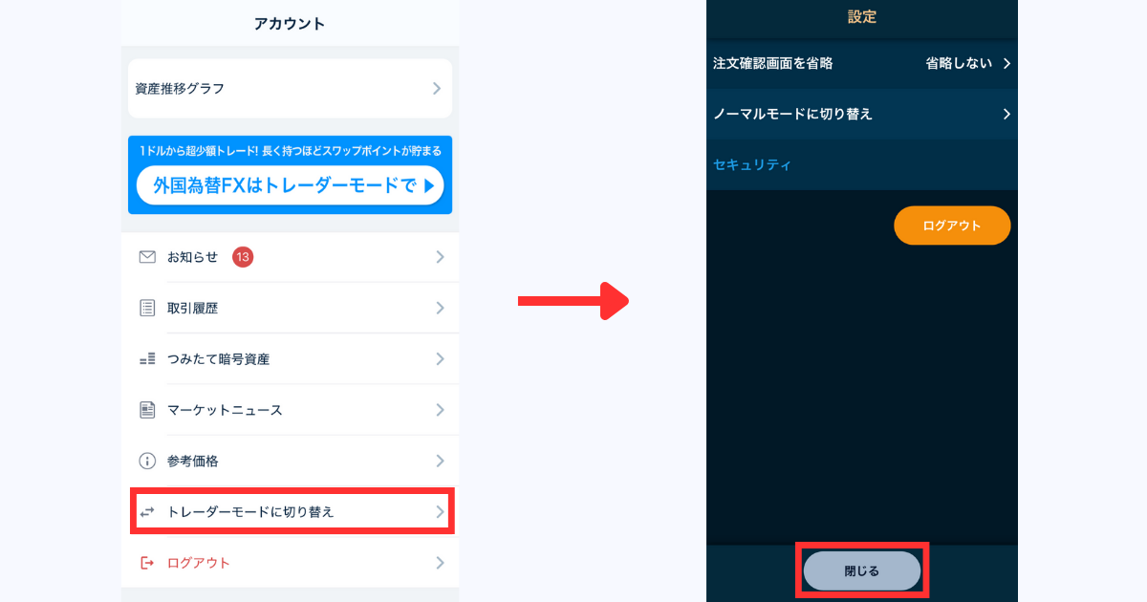Click the red logout icon in account list
The height and width of the screenshot is (602, 1147).
coord(147,563)
